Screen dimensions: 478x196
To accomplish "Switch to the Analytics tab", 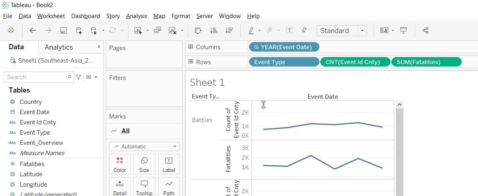I will click(x=59, y=47).
